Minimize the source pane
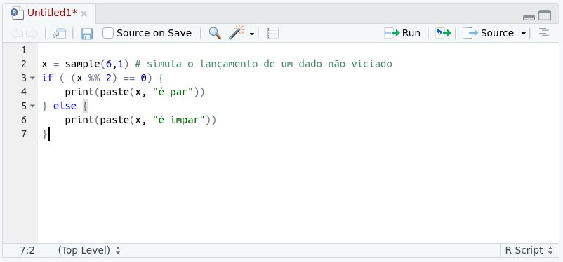This screenshot has height=262, width=563. pos(529,17)
